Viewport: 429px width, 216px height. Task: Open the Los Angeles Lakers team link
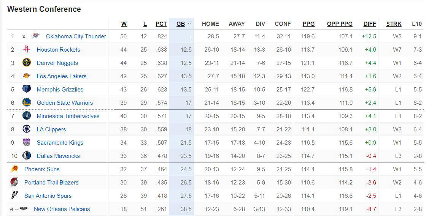click(62, 76)
